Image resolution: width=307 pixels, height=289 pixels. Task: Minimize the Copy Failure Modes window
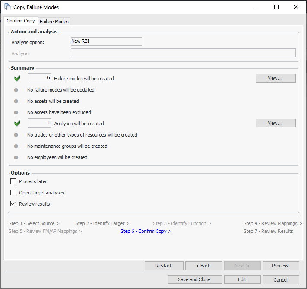257,7
